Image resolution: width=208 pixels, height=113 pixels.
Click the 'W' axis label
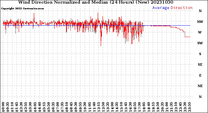coord(200,32)
